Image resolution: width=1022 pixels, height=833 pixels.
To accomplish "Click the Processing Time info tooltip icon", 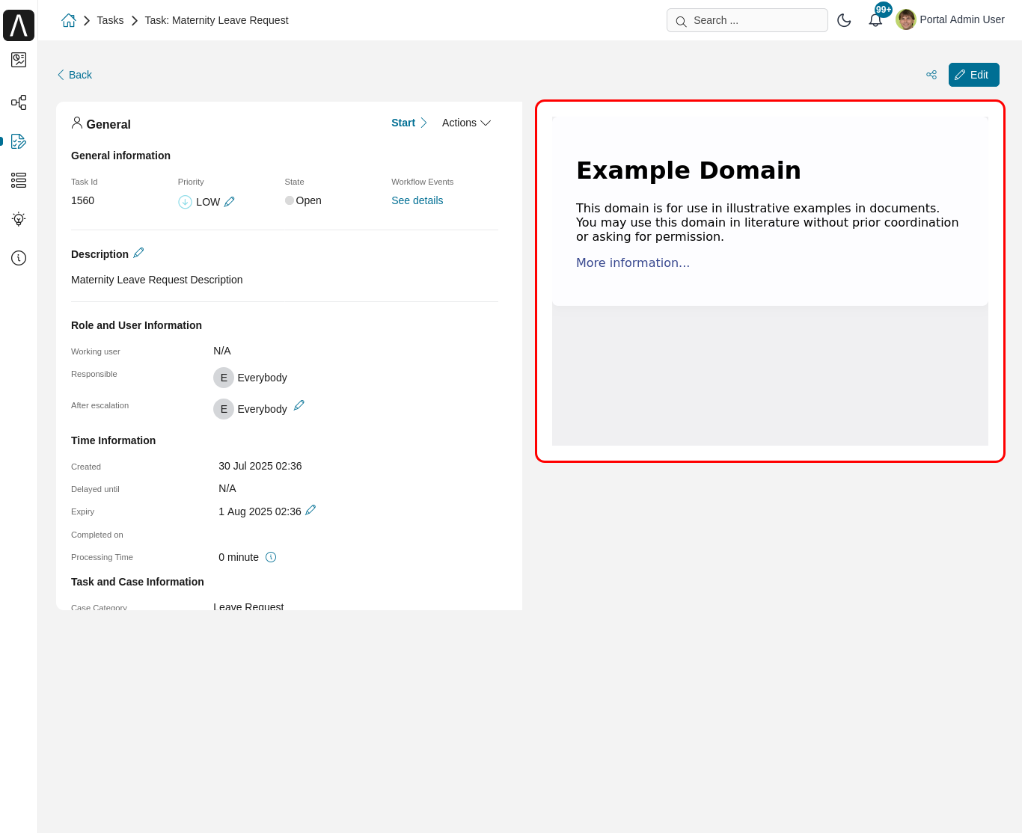I will [271, 557].
